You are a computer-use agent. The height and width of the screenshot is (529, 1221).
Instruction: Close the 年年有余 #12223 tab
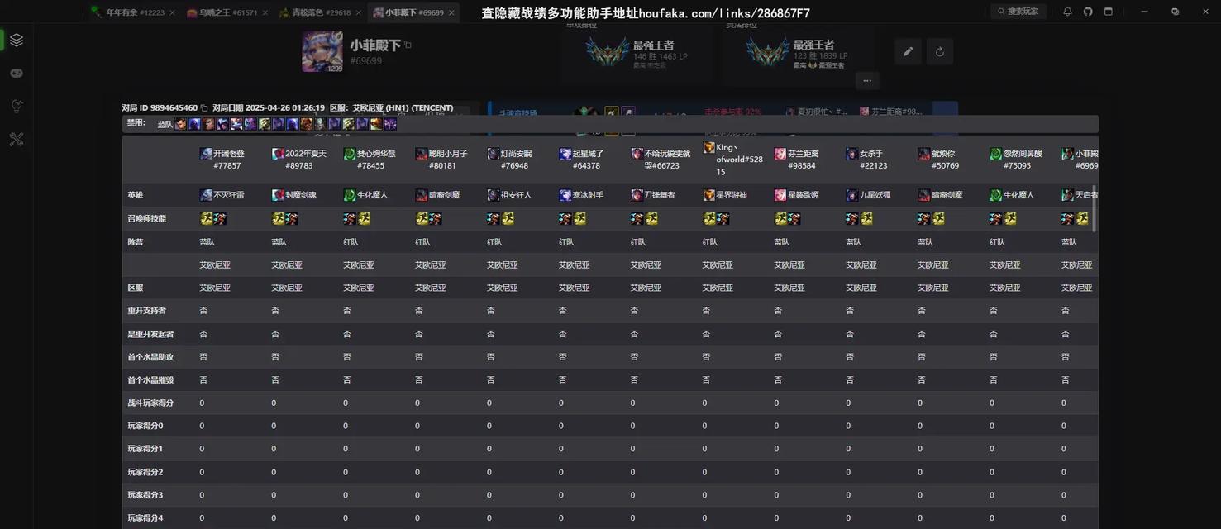[172, 12]
